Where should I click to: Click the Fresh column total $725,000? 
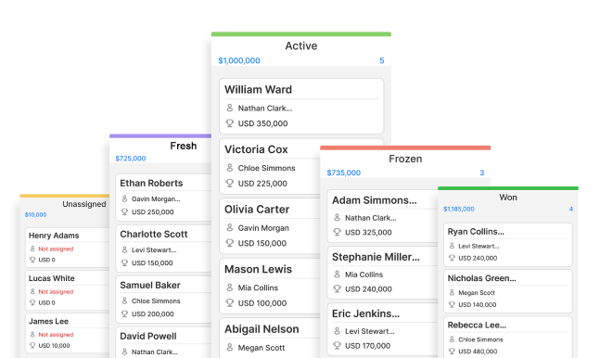coord(131,159)
